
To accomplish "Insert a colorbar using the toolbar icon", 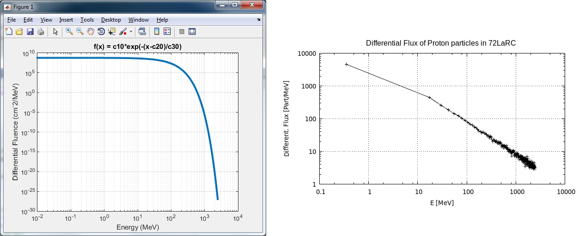I will pyautogui.click(x=157, y=31).
